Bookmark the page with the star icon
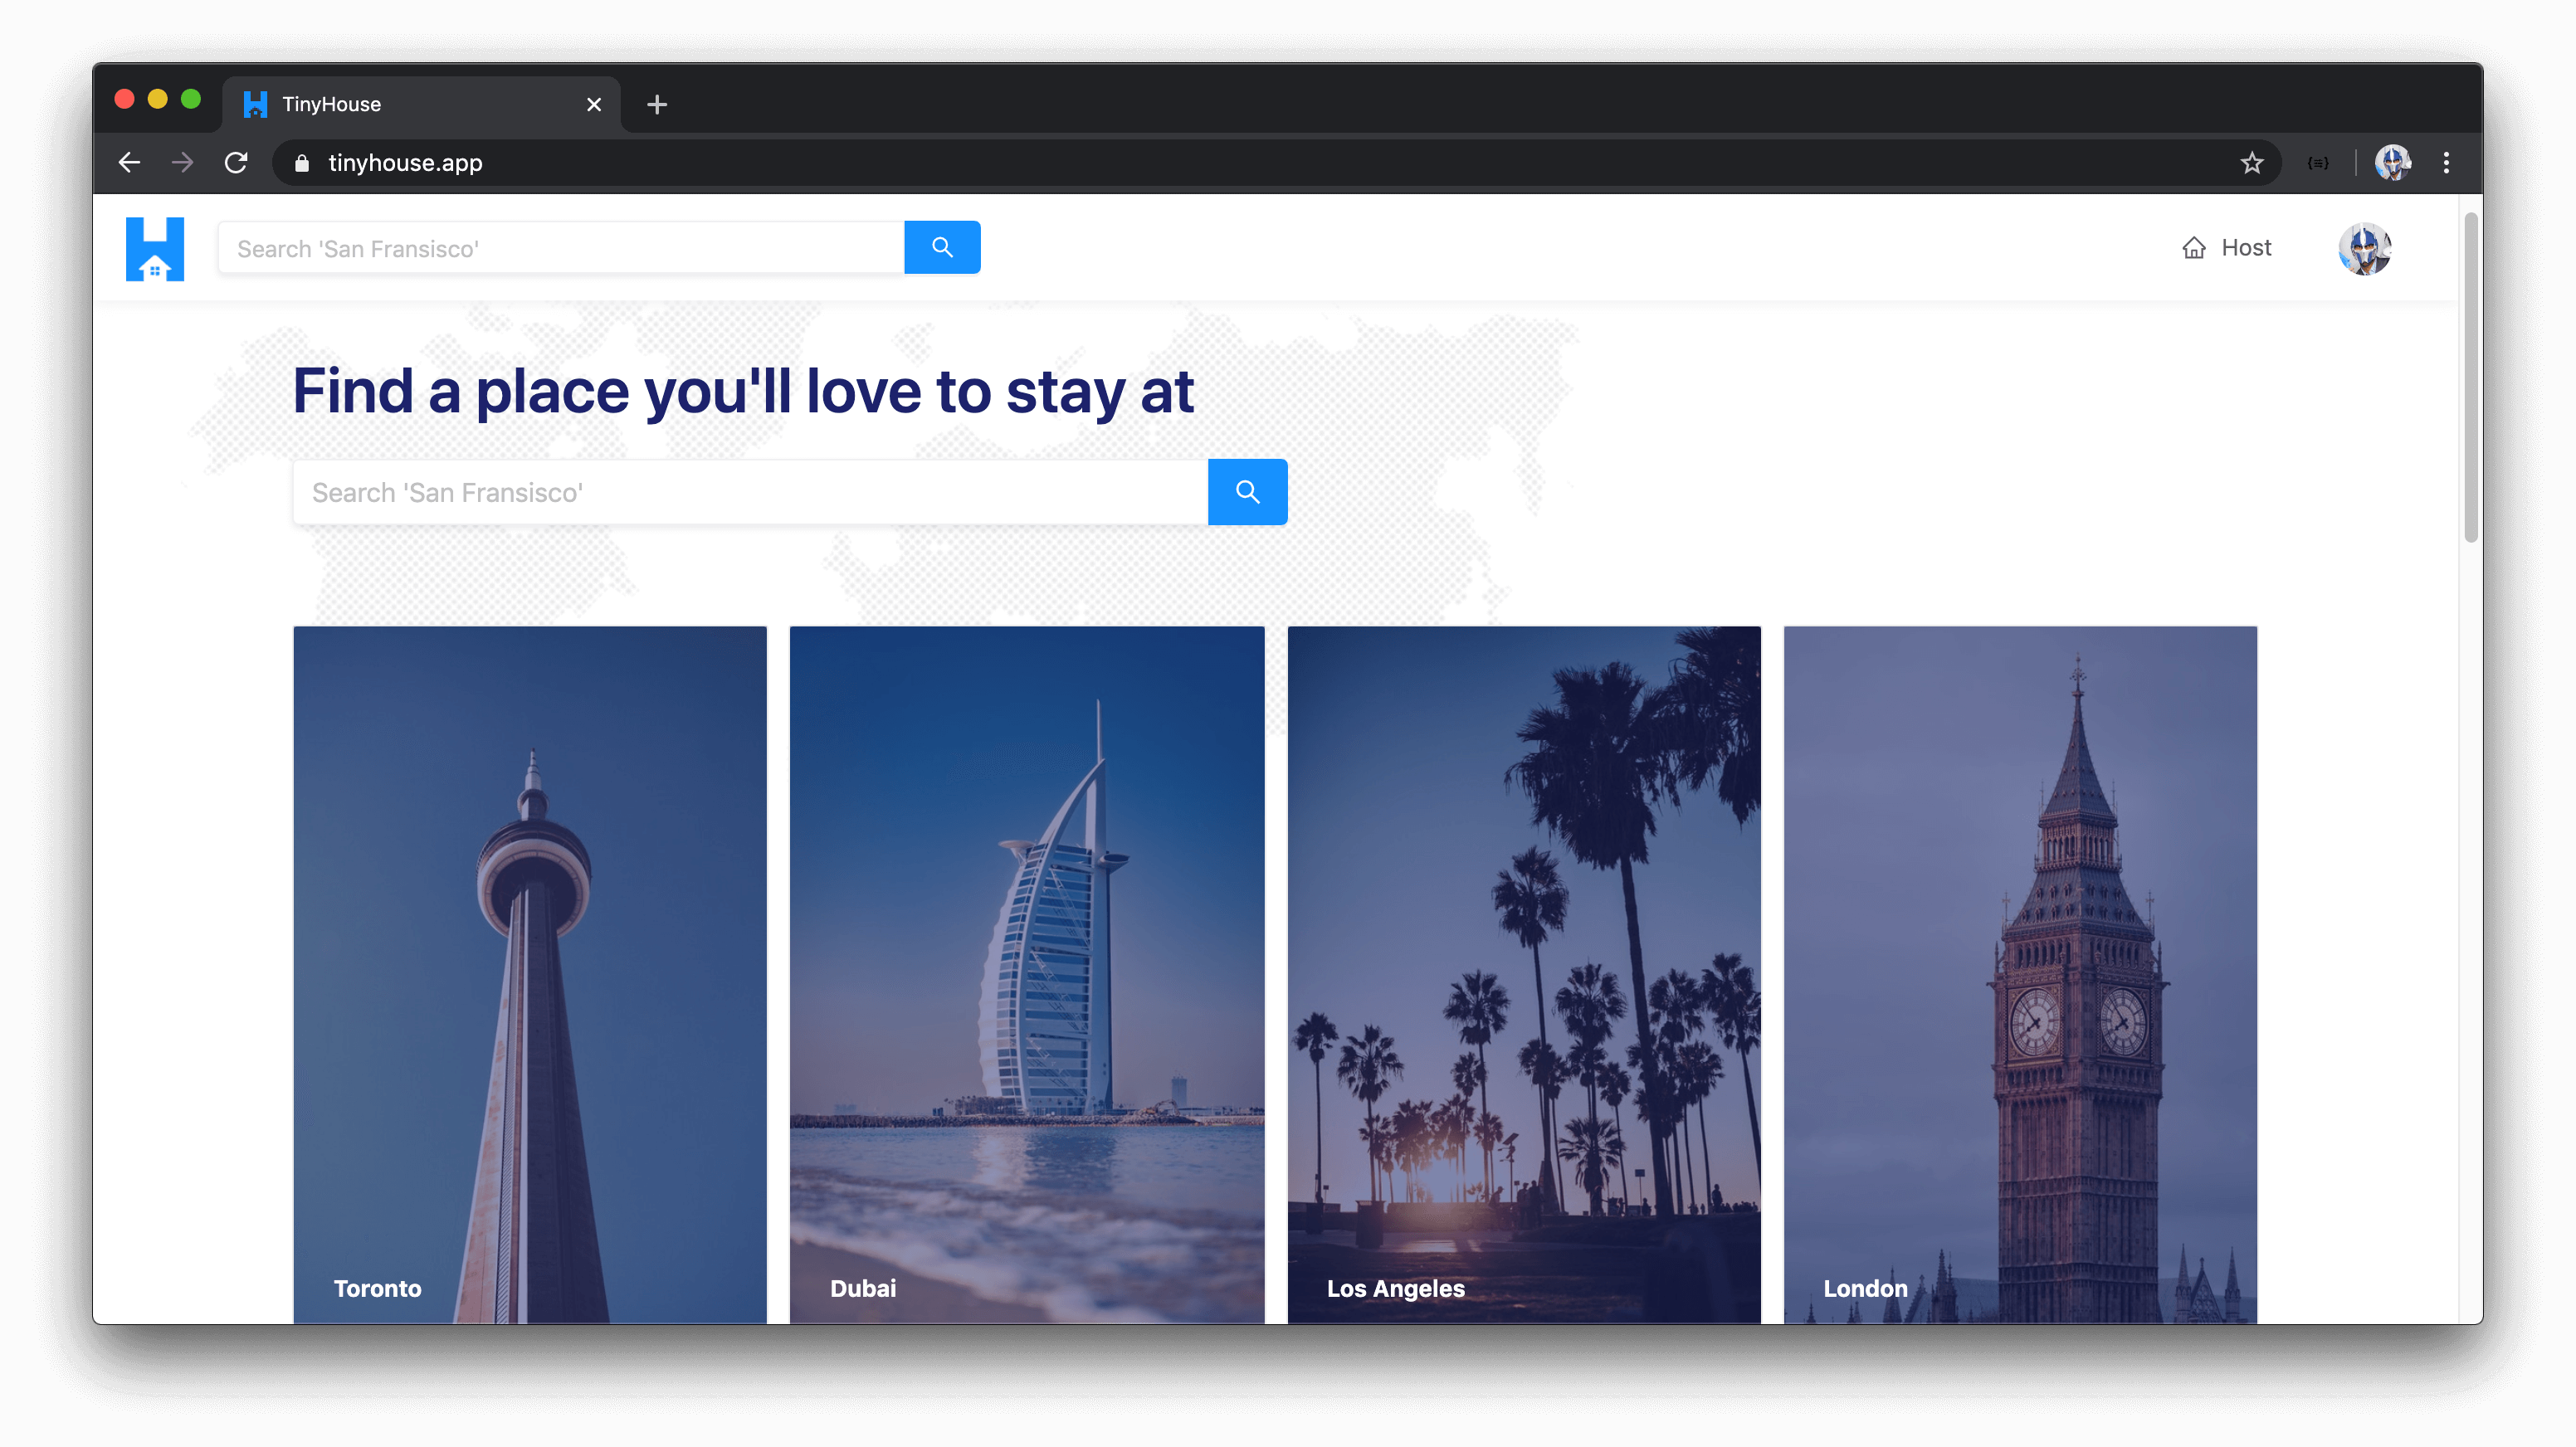The image size is (2576, 1447). coord(2251,163)
